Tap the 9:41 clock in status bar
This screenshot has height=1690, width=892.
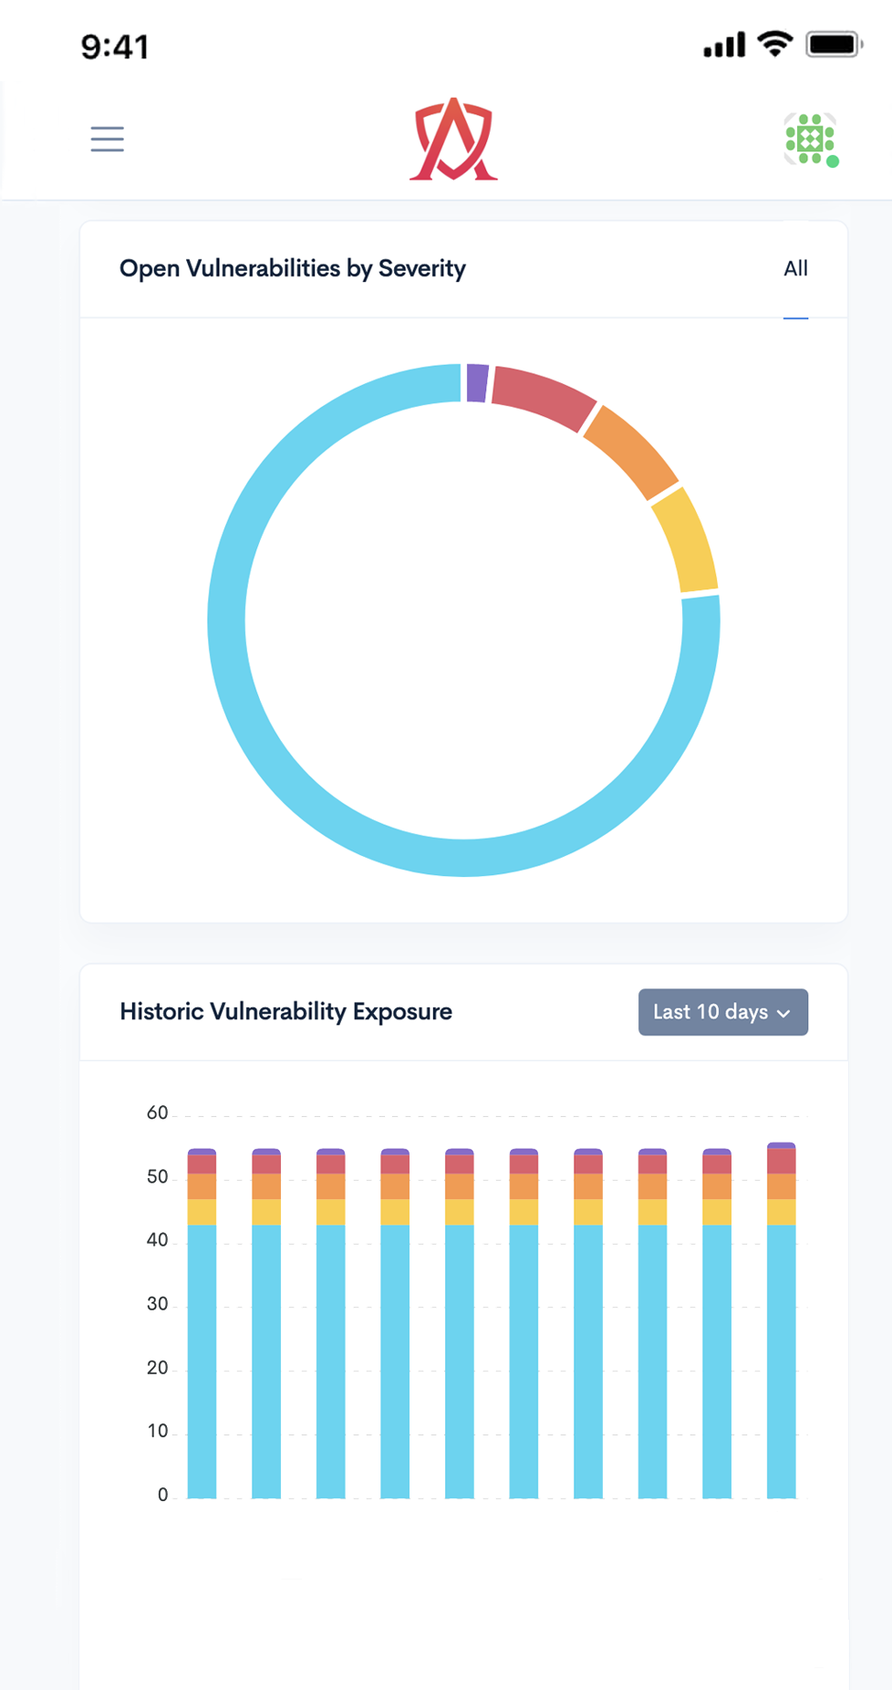click(x=115, y=47)
